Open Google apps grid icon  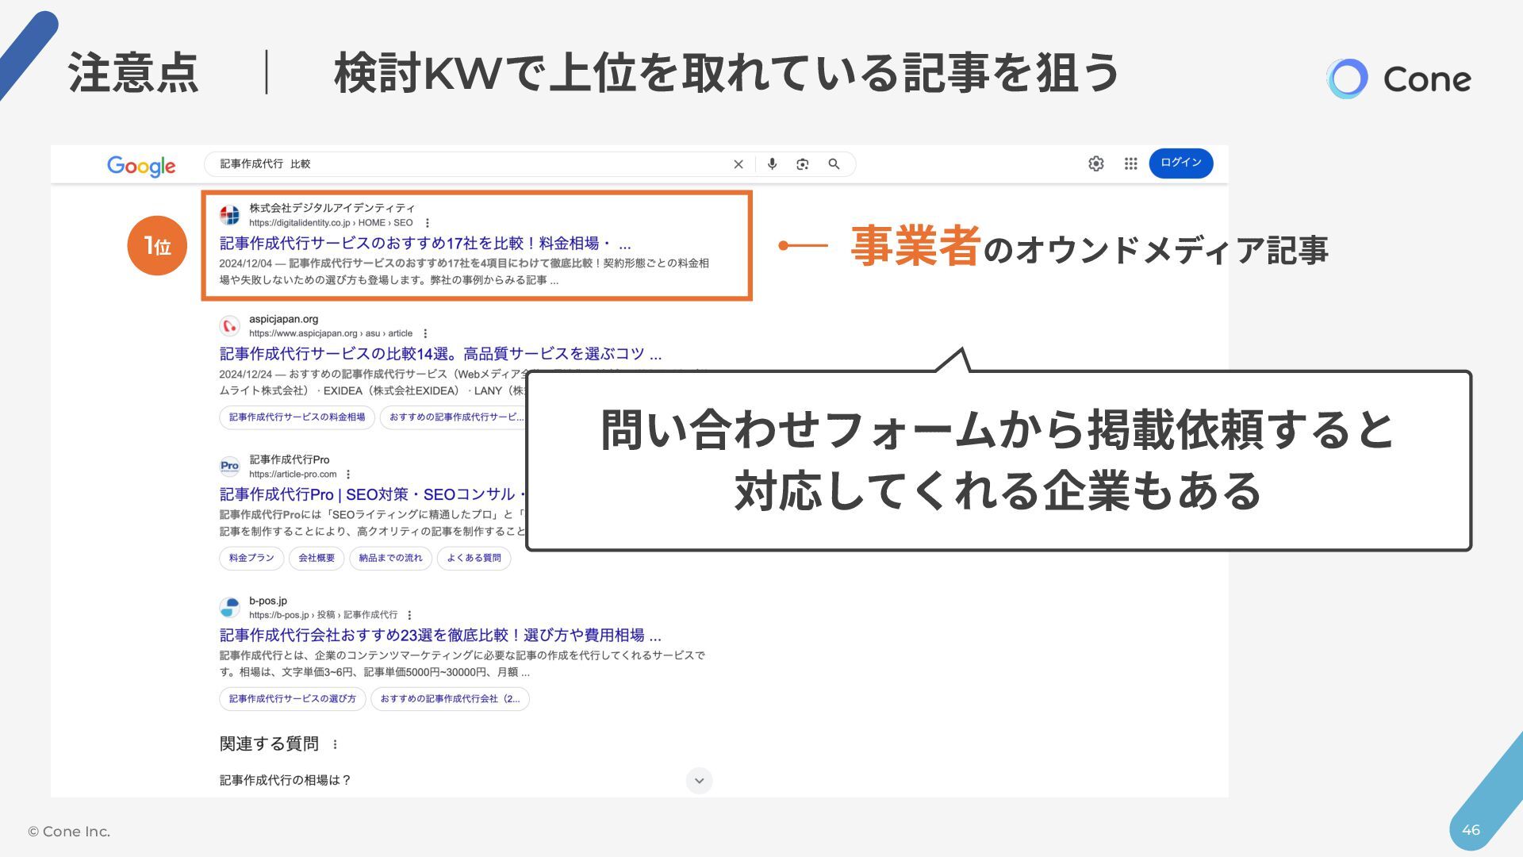(x=1131, y=163)
